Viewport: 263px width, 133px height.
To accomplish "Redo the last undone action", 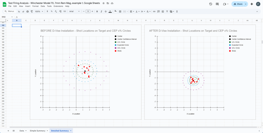I will pyautogui.click(x=23, y=11).
